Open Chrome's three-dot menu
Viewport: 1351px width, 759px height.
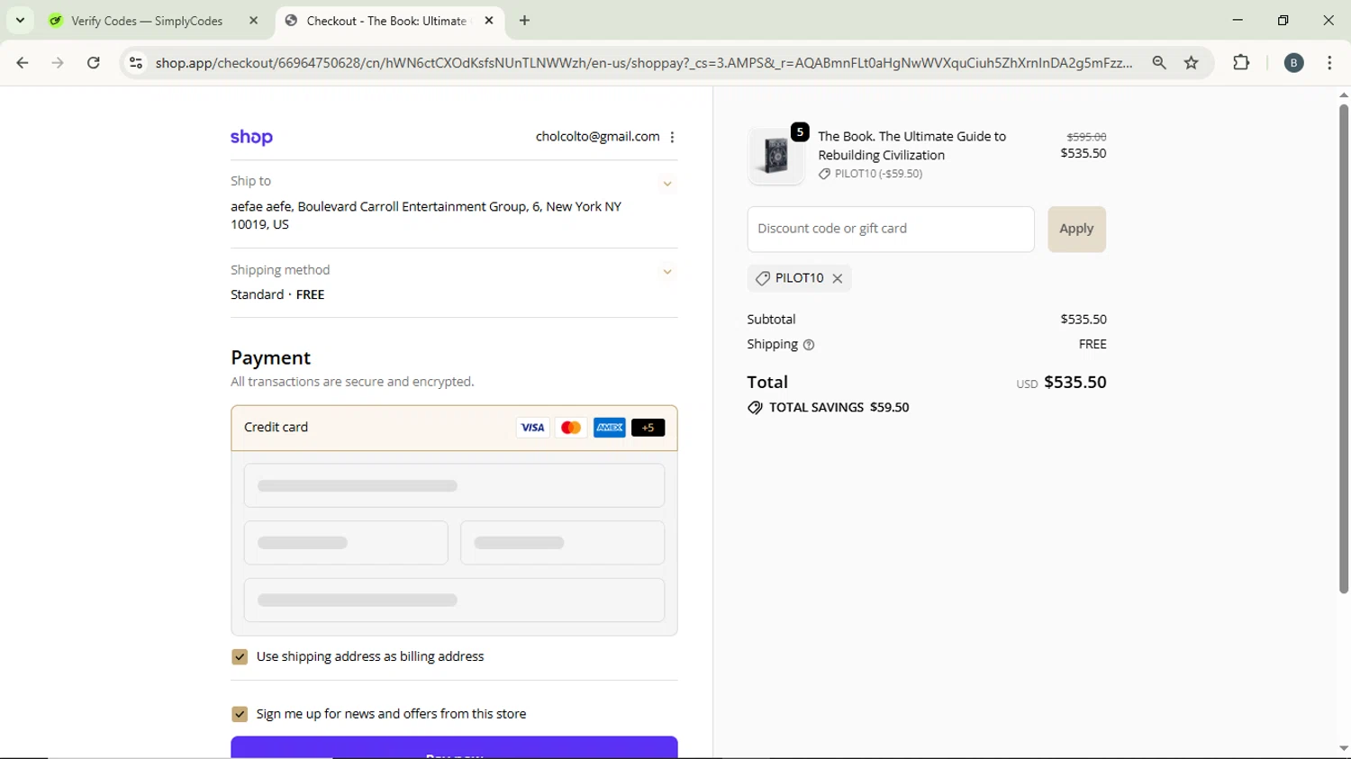[1329, 63]
